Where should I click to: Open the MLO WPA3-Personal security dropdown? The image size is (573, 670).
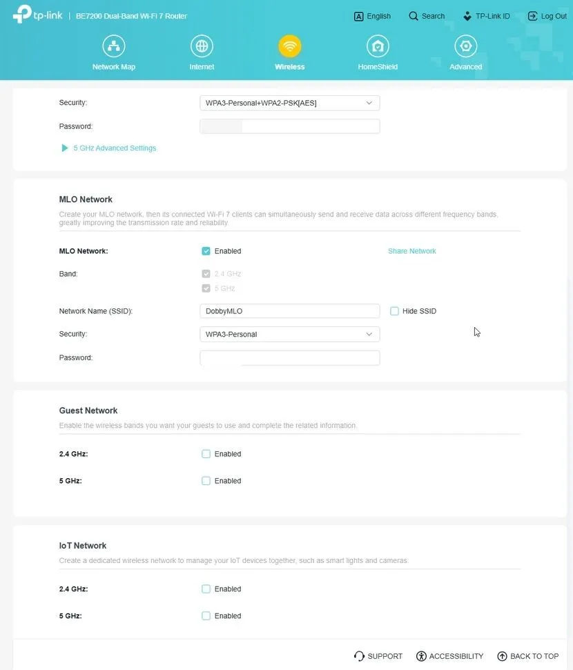[x=289, y=335]
